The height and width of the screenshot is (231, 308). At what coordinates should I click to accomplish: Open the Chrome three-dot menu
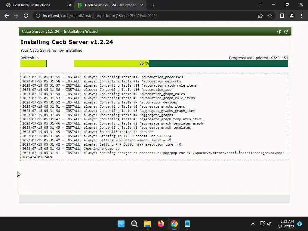point(301,16)
